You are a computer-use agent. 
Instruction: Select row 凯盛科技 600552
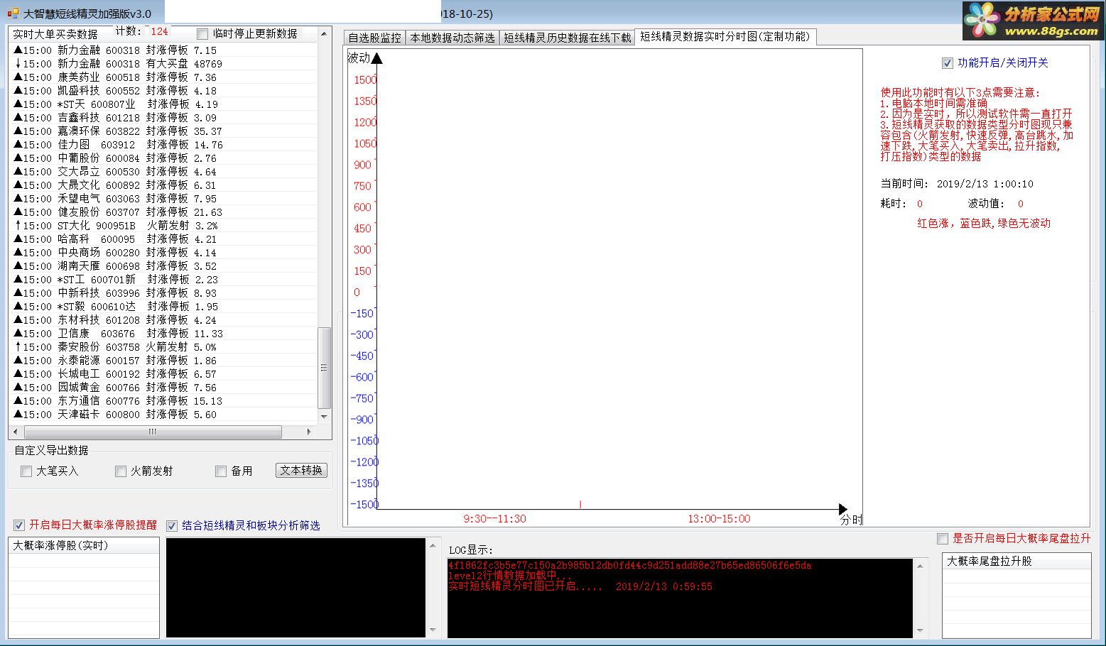(163, 91)
